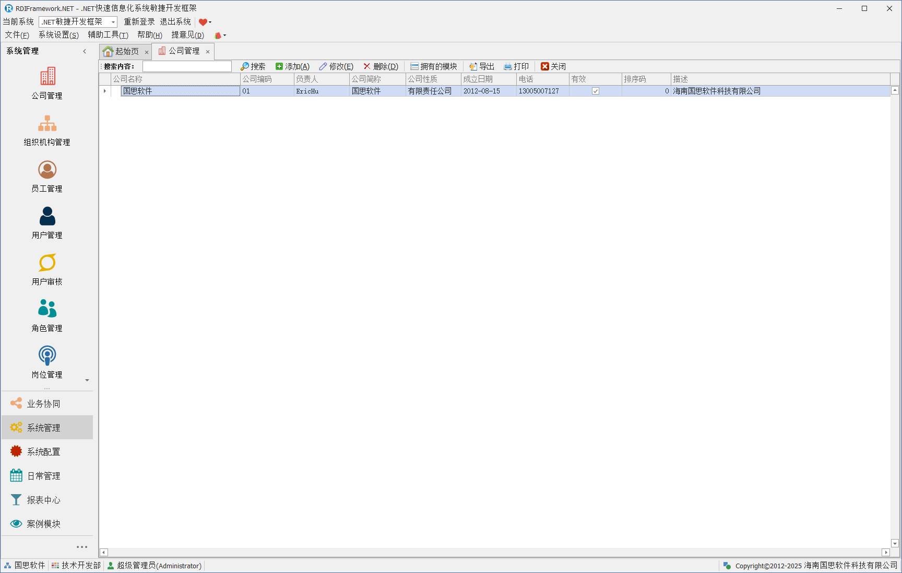Click the 公司名称 column header
The width and height of the screenshot is (902, 573).
[175, 79]
